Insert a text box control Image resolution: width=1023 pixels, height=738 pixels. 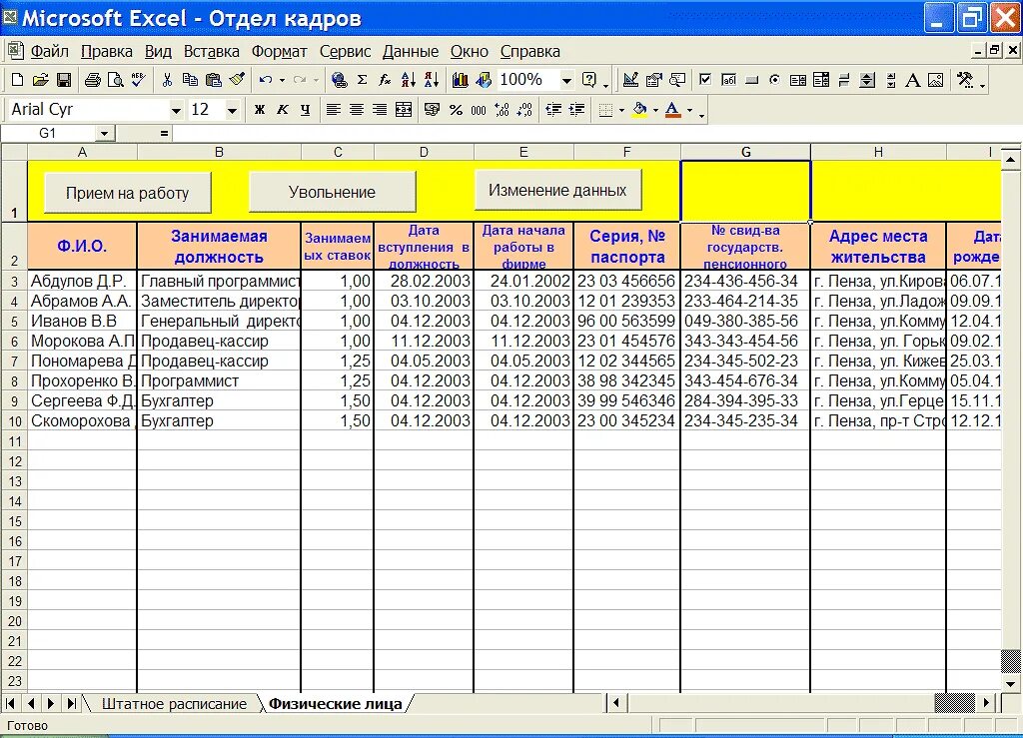point(728,80)
